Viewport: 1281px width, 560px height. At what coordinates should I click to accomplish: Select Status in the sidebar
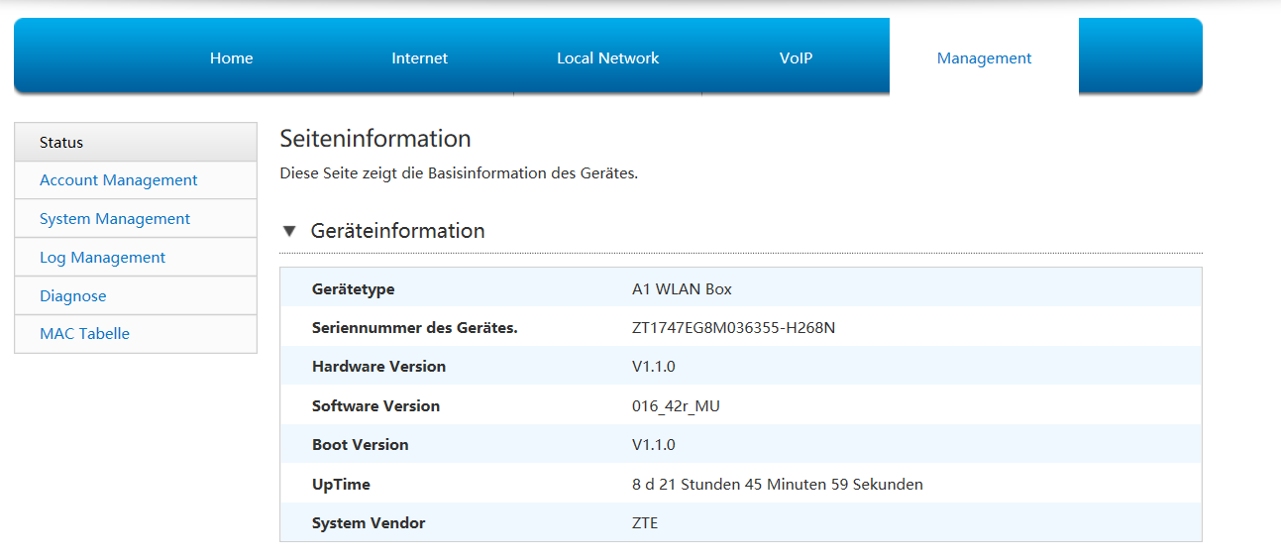coord(61,143)
